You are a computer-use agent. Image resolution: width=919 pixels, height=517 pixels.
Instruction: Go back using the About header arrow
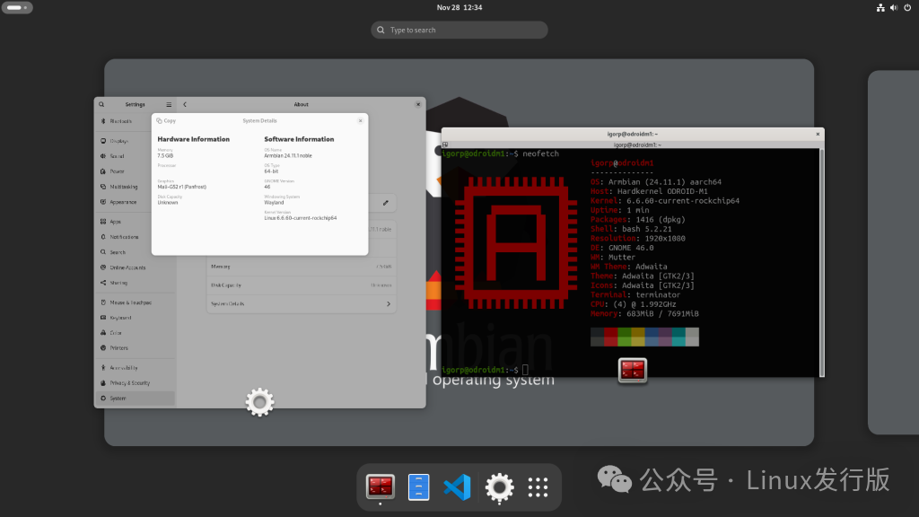[x=184, y=104]
